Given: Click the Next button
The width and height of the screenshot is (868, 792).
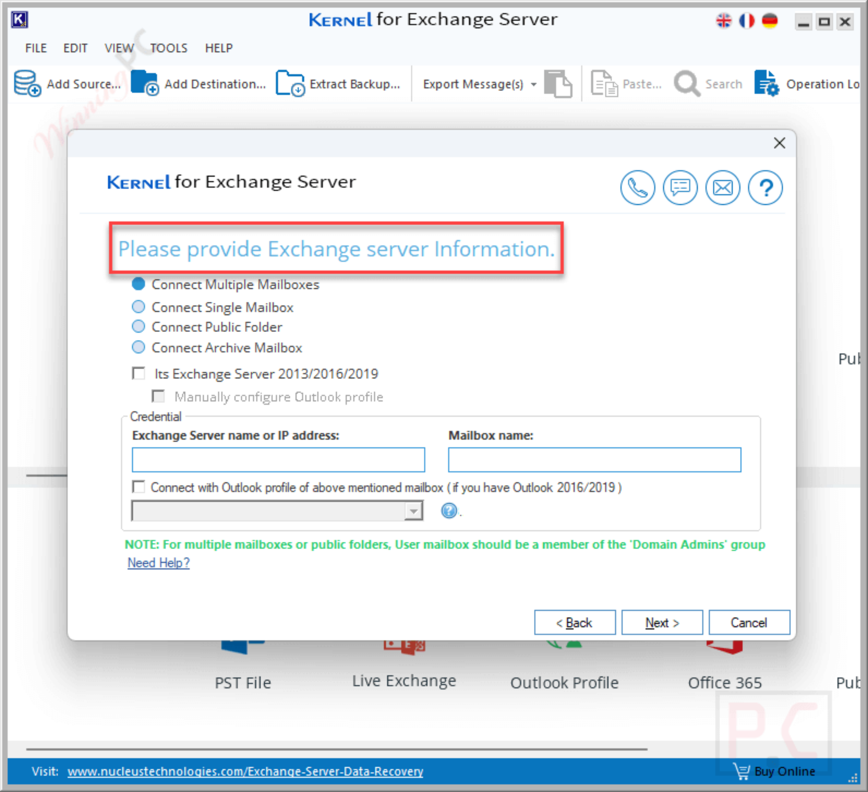Looking at the screenshot, I should pyautogui.click(x=662, y=622).
